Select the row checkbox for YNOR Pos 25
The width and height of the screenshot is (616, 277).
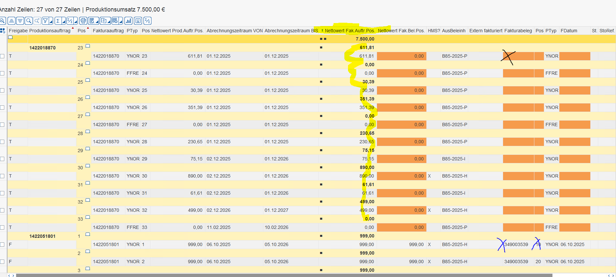pos(2,90)
